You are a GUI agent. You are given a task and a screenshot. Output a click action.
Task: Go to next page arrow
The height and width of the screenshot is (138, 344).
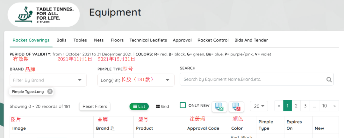click(x=334, y=106)
